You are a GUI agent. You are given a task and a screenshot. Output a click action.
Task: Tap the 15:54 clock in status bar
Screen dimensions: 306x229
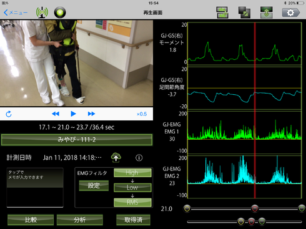tap(154, 3)
